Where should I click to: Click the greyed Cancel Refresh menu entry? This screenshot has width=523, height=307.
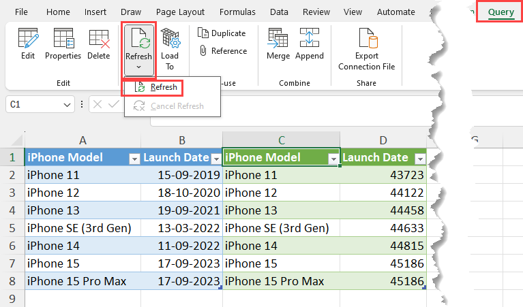tap(172, 106)
